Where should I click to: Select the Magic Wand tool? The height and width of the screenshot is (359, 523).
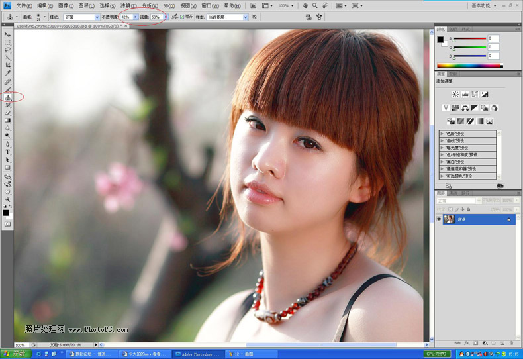coord(7,58)
